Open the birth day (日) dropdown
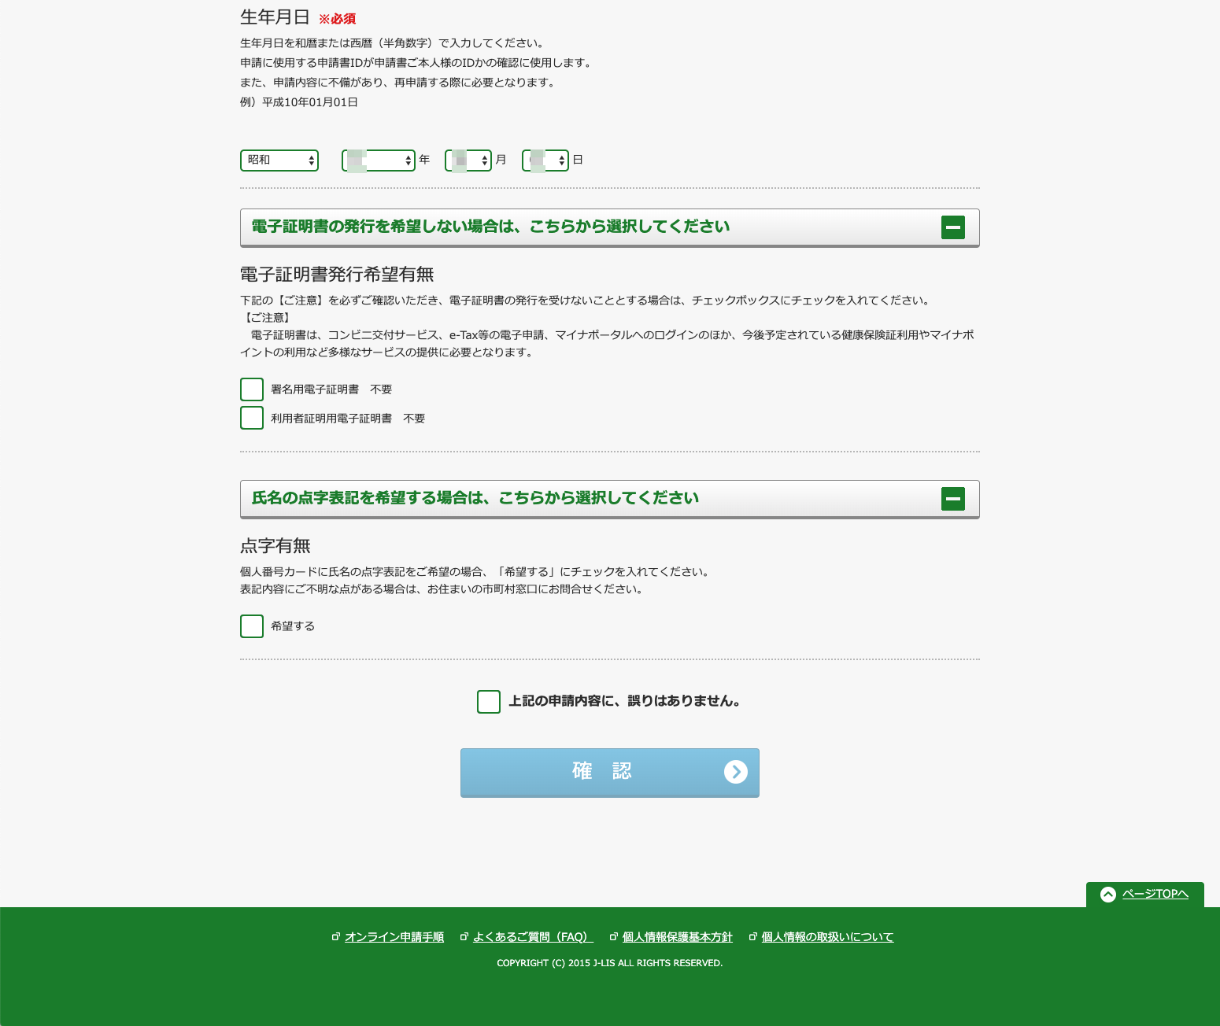 tap(545, 161)
